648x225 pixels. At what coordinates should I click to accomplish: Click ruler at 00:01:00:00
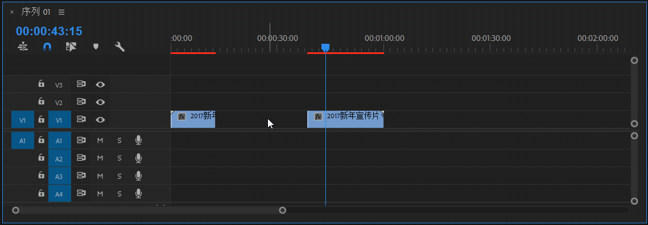(385, 39)
